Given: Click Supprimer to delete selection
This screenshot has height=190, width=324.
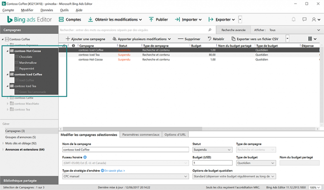Looking at the screenshot, I should pyautogui.click(x=189, y=39).
